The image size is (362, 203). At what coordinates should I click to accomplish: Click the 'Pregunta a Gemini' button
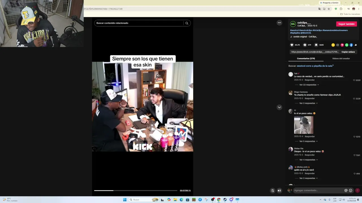pyautogui.click(x=329, y=3)
